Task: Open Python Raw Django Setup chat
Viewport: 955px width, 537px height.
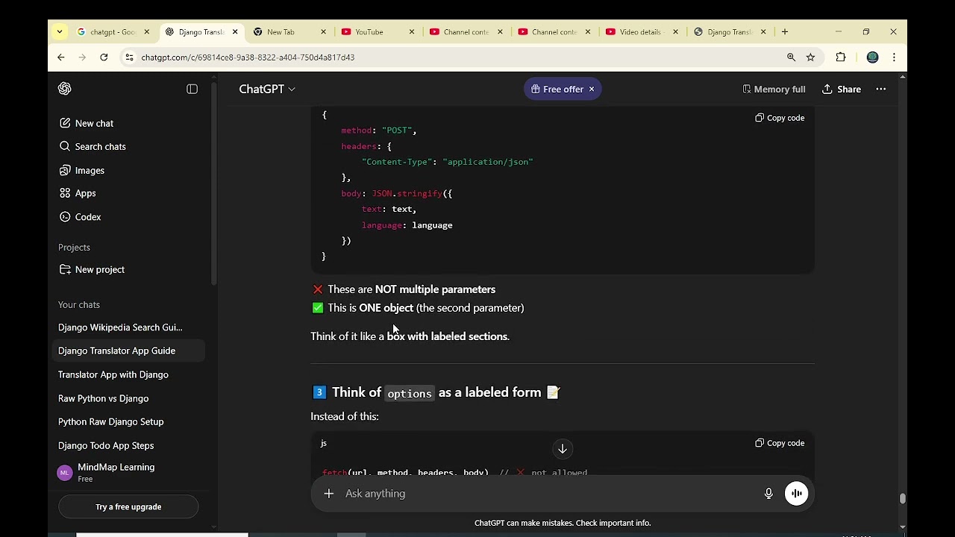Action: click(110, 421)
